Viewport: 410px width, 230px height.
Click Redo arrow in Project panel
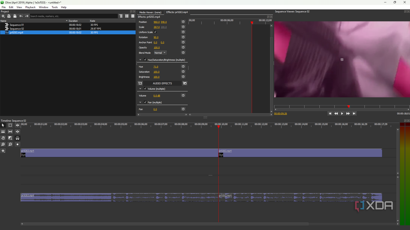(x=27, y=16)
